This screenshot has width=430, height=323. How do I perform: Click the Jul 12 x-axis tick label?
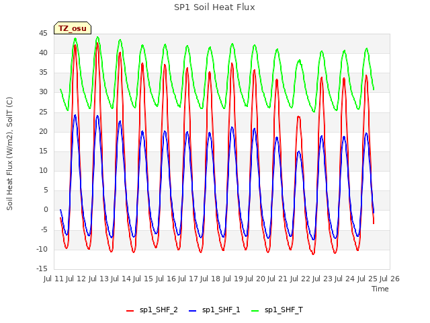click(76, 279)
